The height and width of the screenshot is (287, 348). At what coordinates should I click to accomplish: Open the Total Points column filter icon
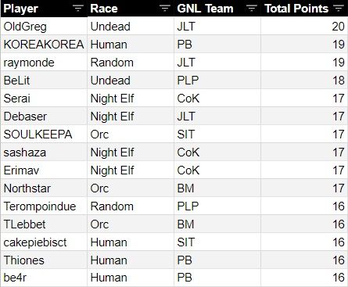click(x=339, y=9)
